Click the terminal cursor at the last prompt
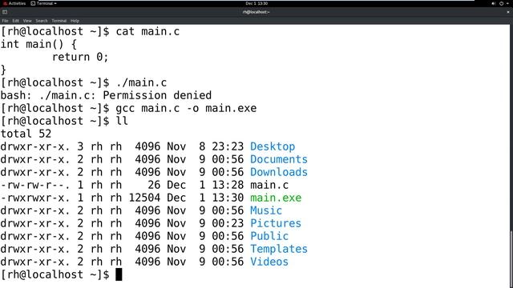 (119, 274)
